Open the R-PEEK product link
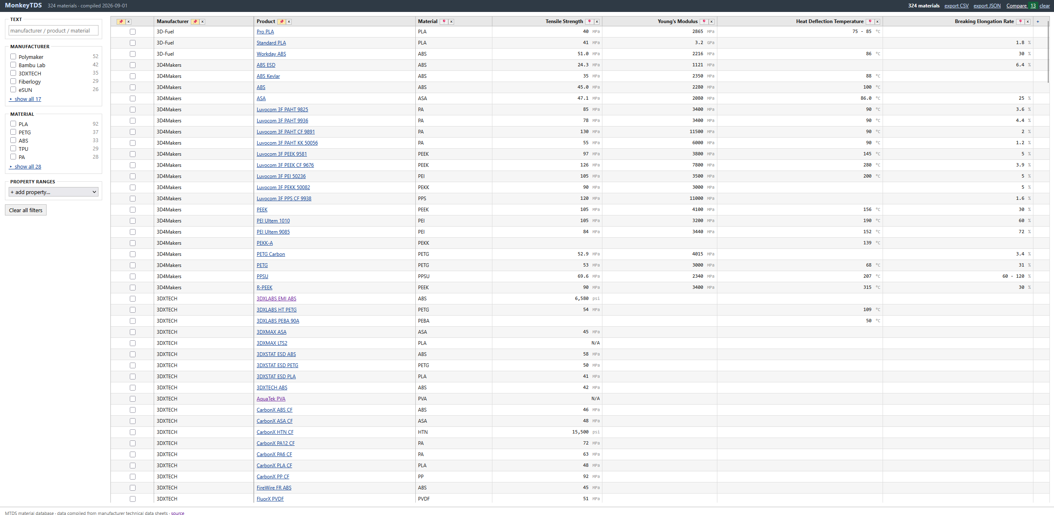 pyautogui.click(x=265, y=288)
